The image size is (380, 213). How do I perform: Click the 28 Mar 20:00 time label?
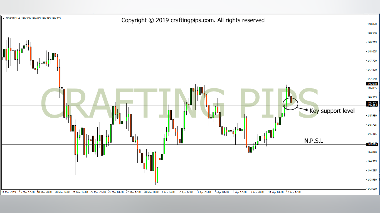[151, 192]
